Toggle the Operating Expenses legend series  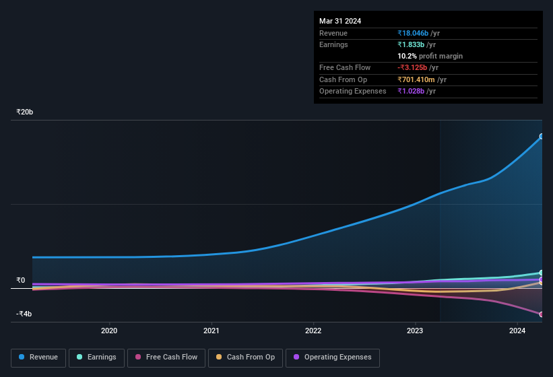tap(333, 358)
